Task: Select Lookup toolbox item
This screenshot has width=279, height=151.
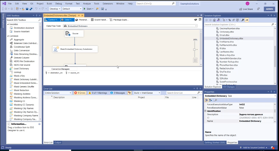Action: (x=17, y=72)
